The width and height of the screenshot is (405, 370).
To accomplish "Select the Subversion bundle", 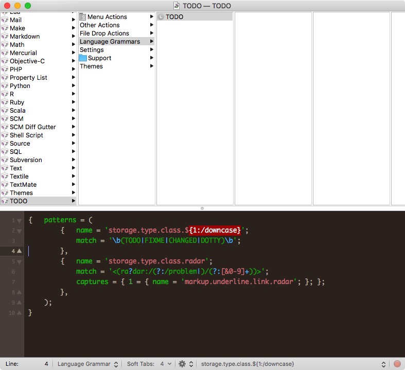I will [38, 160].
